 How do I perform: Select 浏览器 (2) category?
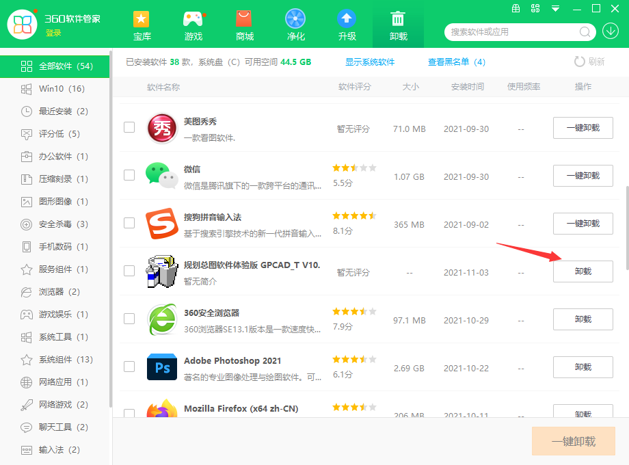coord(55,292)
